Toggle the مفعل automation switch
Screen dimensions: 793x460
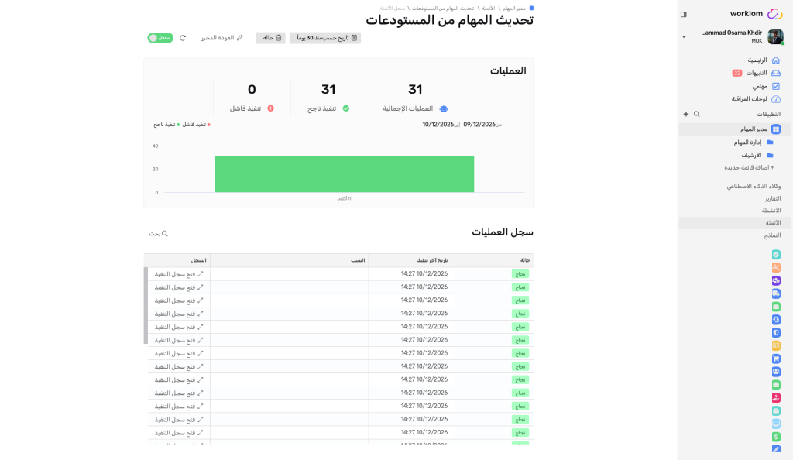(160, 38)
